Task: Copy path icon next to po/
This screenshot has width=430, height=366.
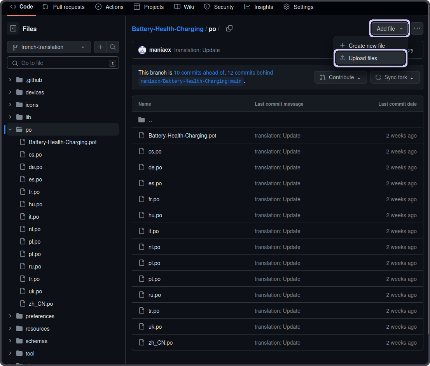Action: pyautogui.click(x=229, y=28)
